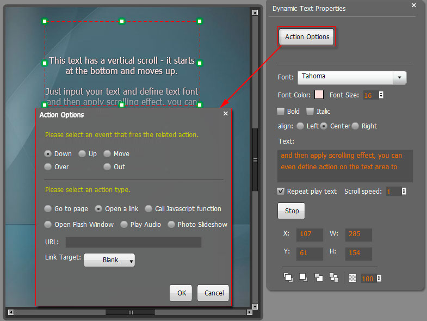Select the Play Audio action type
The width and height of the screenshot is (427, 321).
tap(124, 224)
